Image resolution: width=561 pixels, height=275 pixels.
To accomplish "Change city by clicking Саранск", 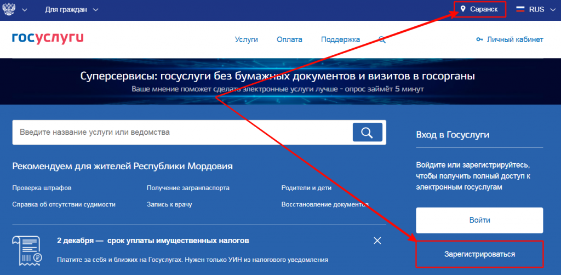I will click(484, 9).
